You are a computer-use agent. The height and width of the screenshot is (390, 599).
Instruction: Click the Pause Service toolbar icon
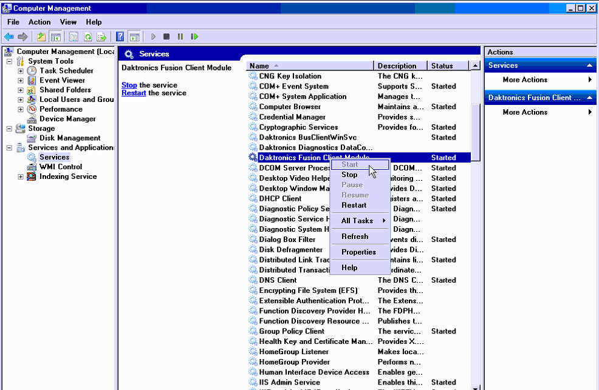click(x=180, y=37)
